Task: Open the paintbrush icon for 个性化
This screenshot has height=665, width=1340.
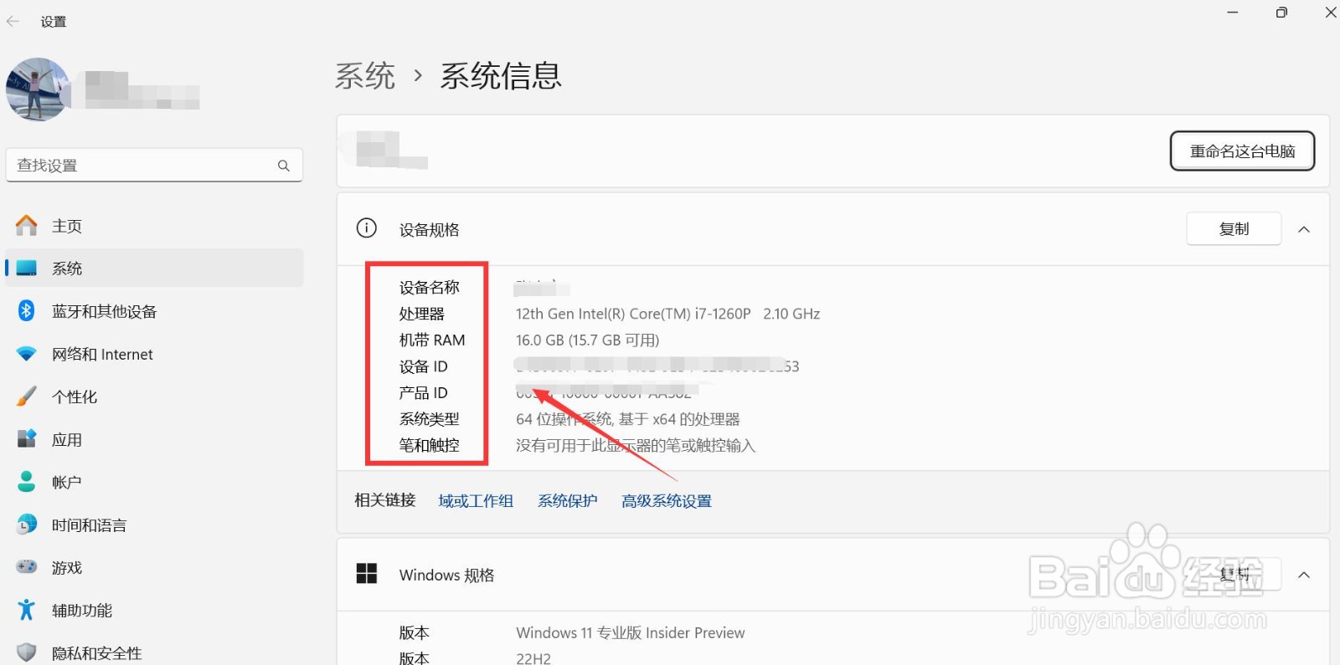Action: [27, 396]
